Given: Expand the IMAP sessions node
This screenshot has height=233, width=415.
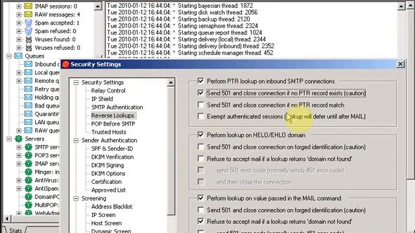Looking at the screenshot, I should click(19, 6).
